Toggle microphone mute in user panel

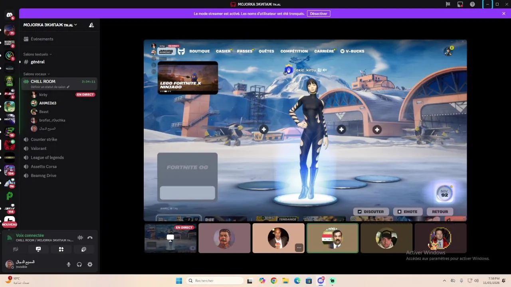coord(69,264)
